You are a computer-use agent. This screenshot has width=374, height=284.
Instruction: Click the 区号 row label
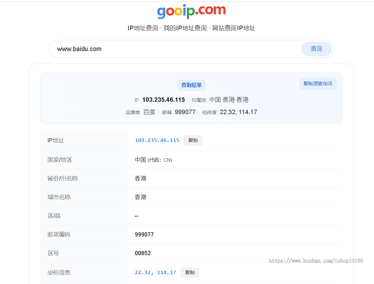tap(53, 253)
